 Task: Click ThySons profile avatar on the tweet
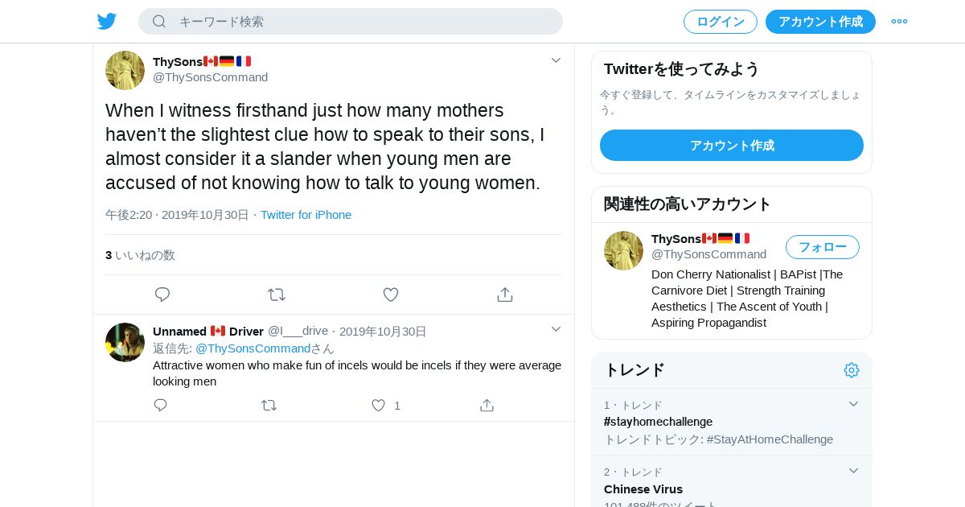[125, 70]
